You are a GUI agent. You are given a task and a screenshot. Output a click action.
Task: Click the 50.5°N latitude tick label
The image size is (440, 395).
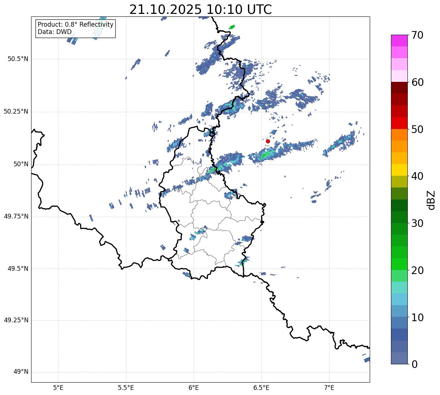pos(18,59)
